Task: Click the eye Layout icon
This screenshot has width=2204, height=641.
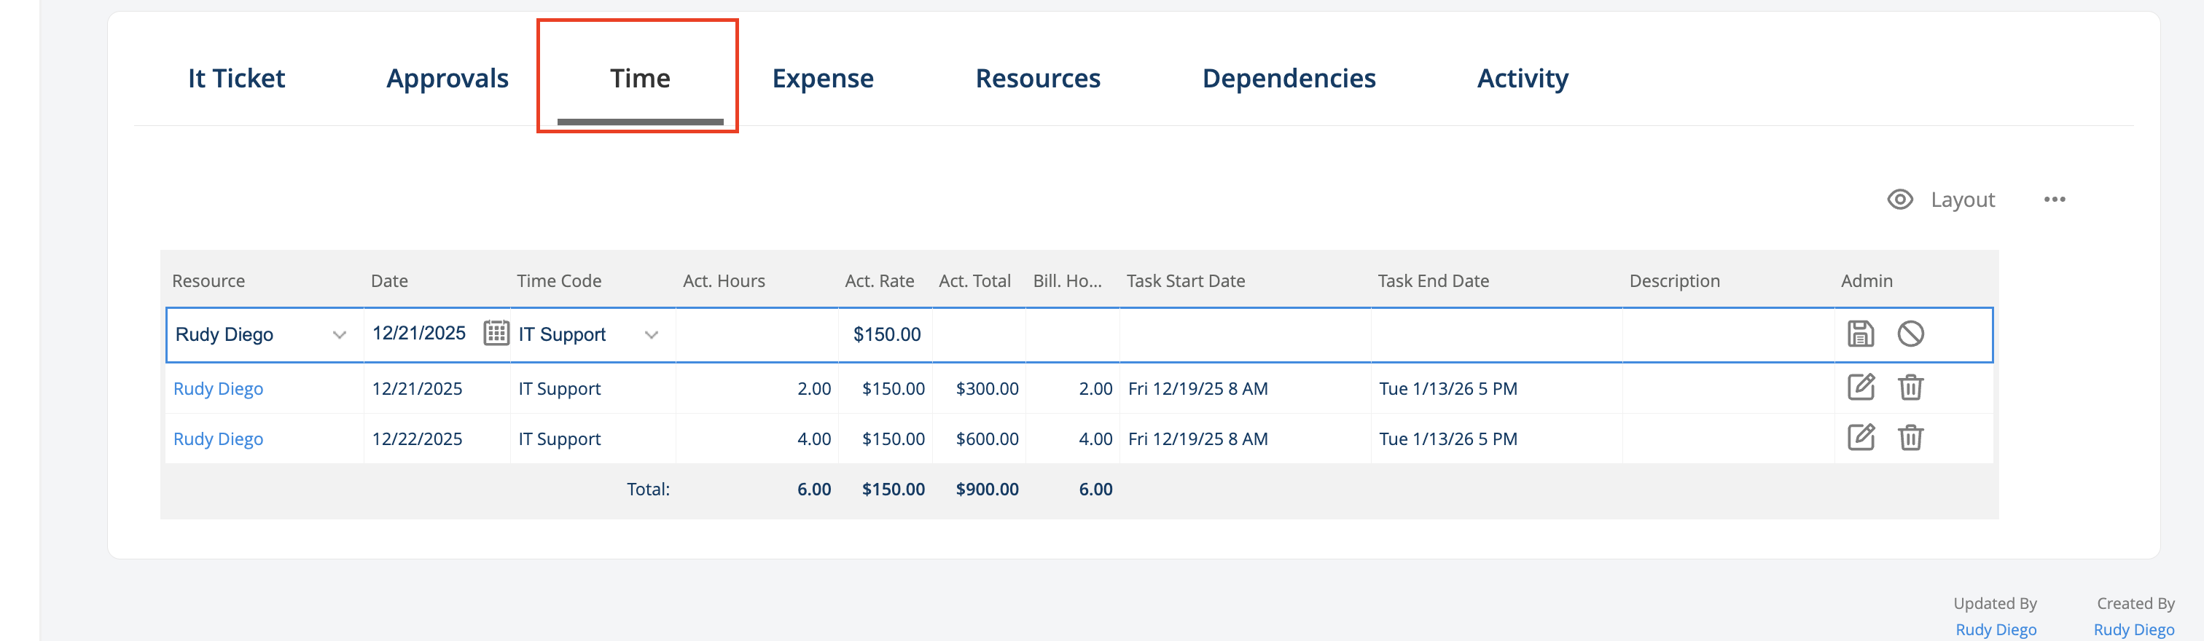Action: 1899,199
